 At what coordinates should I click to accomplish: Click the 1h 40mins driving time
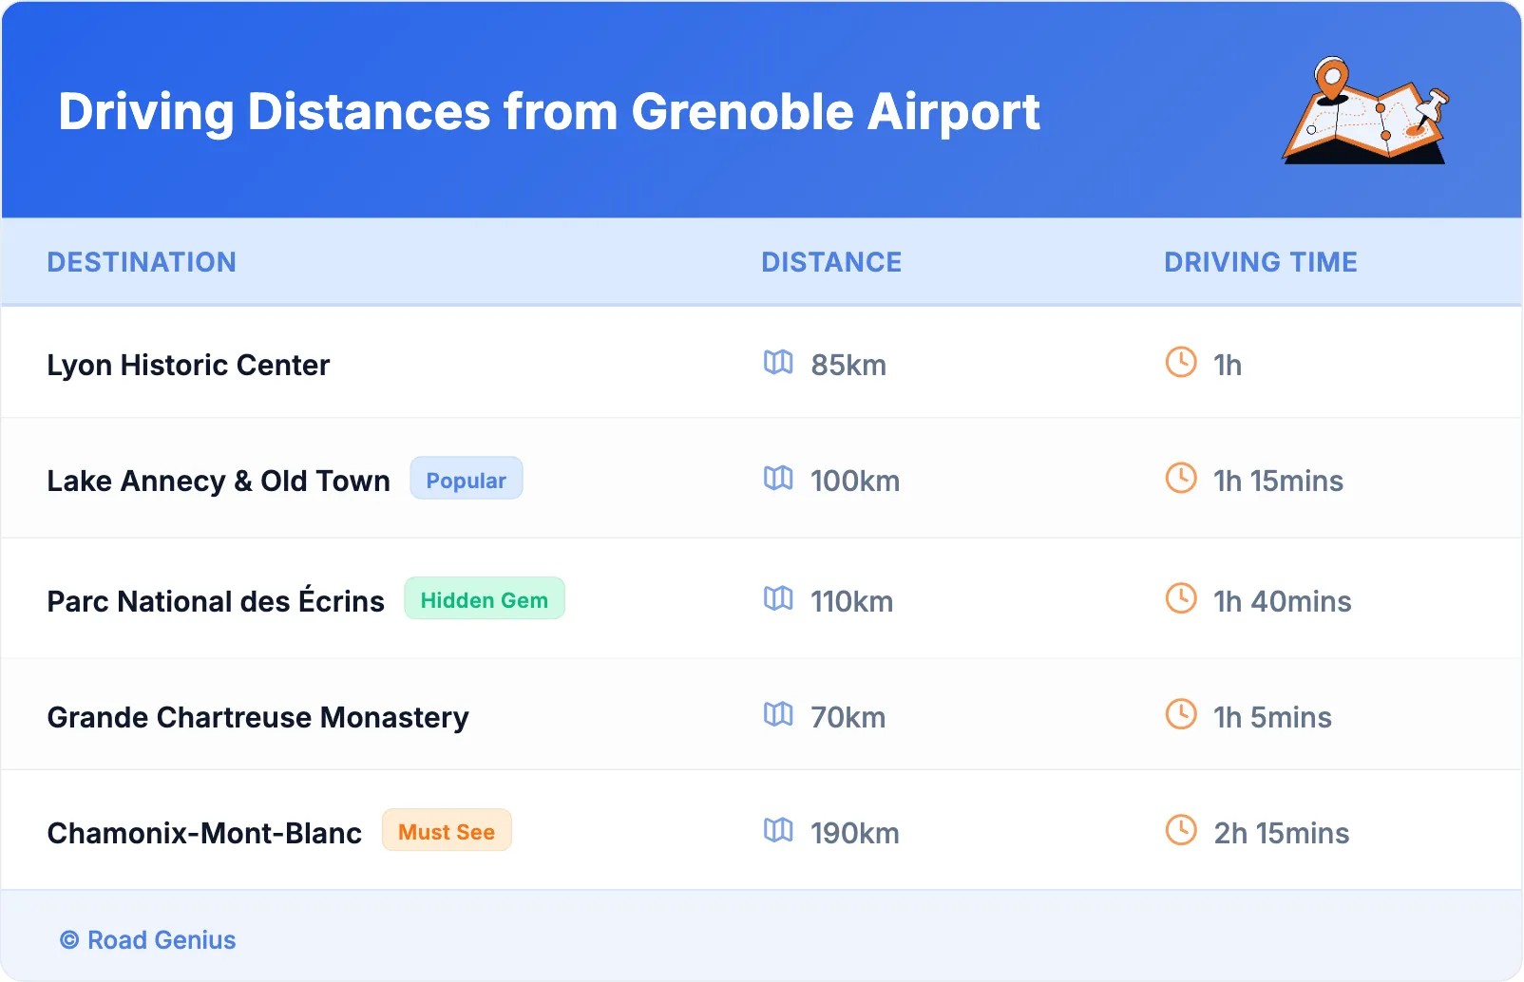click(x=1283, y=601)
